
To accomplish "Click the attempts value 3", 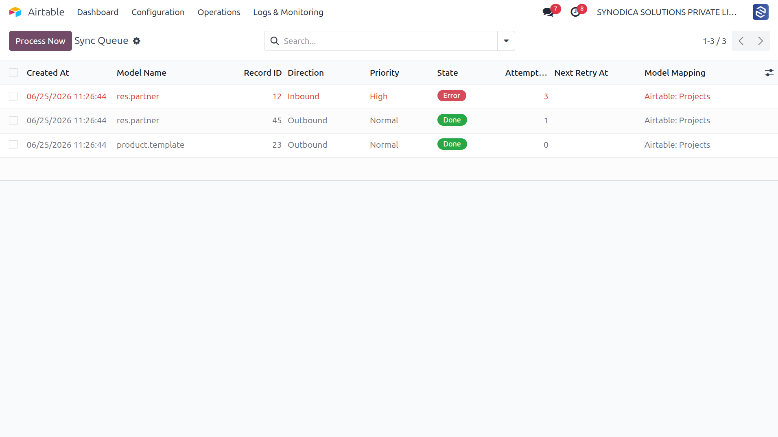I will [546, 96].
